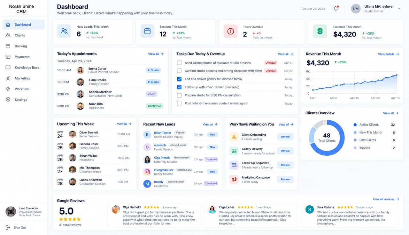409x235 pixels.
Task: Open the Revenue View details link
Action: 388,54
